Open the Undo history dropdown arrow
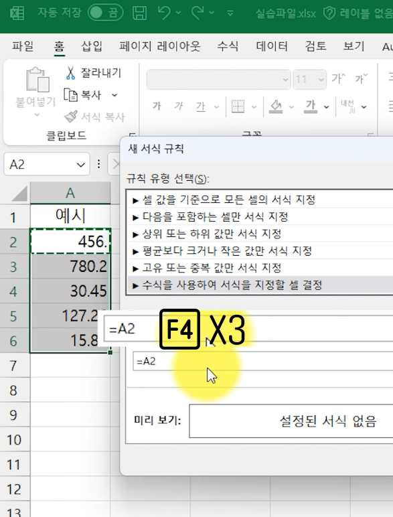393x517 pixels. [x=178, y=13]
